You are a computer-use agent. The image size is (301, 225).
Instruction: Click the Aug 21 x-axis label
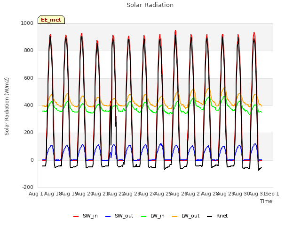pyautogui.click(x=100, y=194)
